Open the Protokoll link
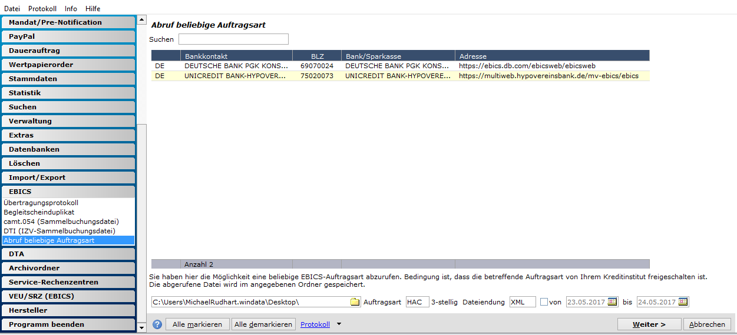Screen dimensions: 737x335 pyautogui.click(x=315, y=324)
